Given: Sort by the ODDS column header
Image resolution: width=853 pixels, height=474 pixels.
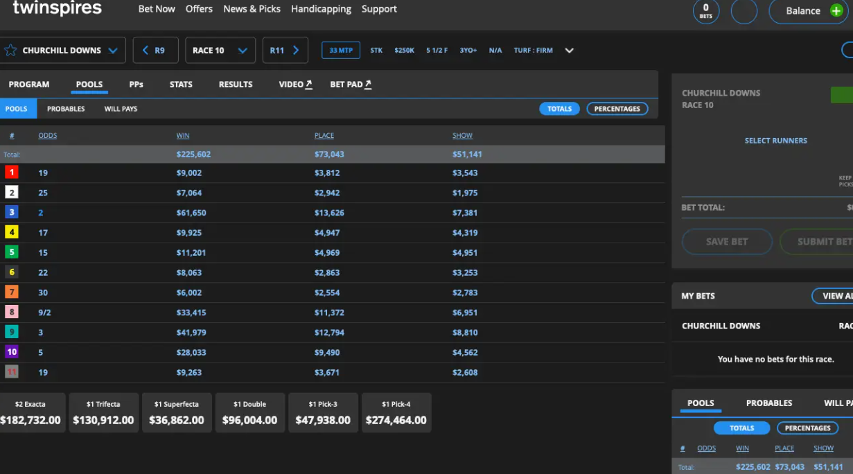Looking at the screenshot, I should [x=48, y=136].
